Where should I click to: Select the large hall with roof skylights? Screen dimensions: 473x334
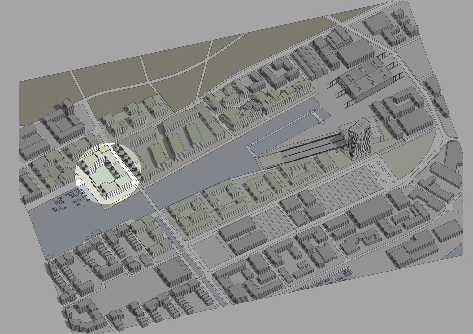(x=365, y=79)
